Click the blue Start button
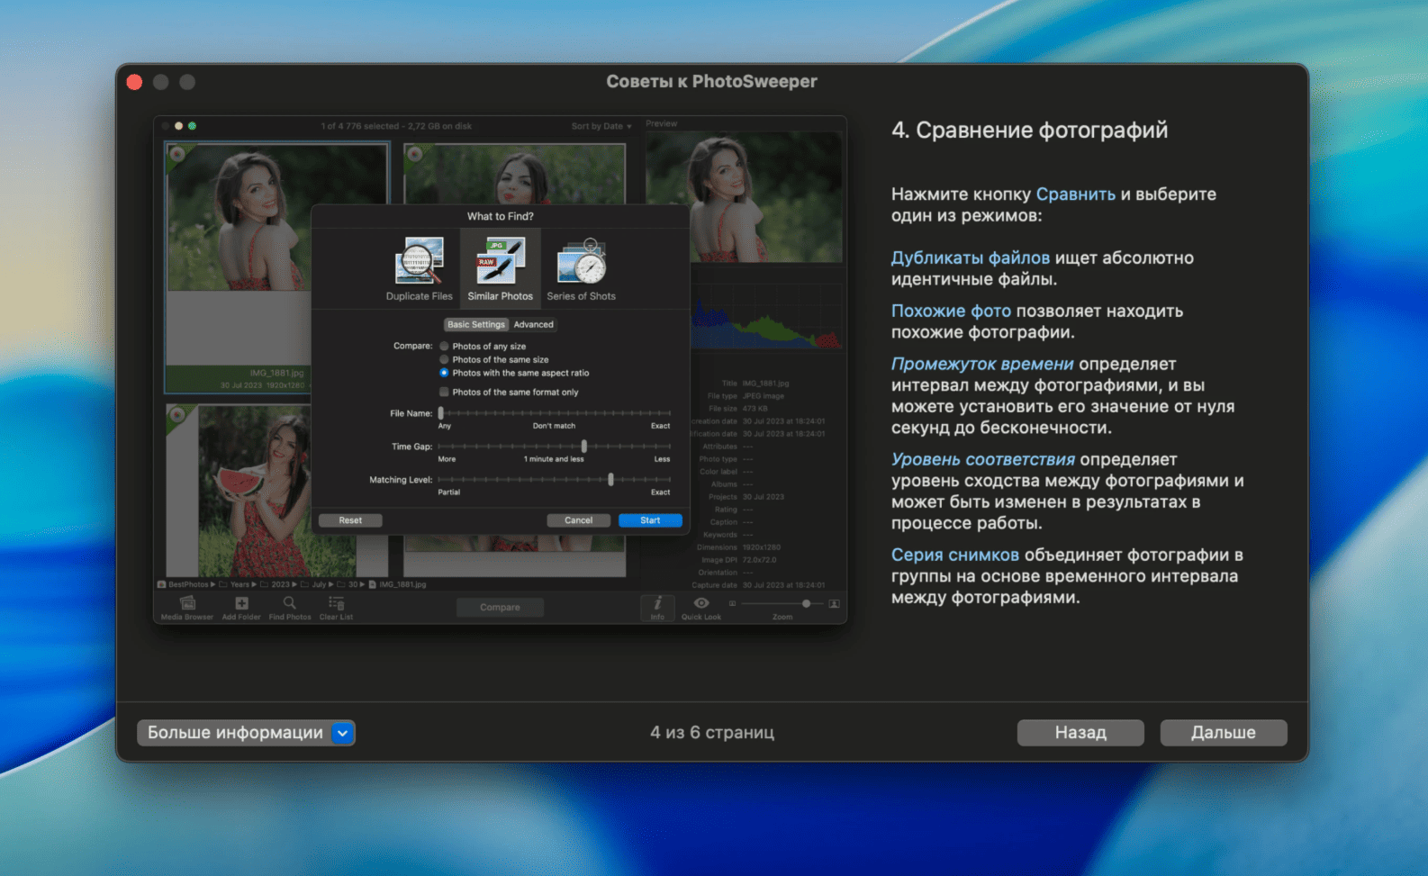The height and width of the screenshot is (876, 1428). [650, 520]
